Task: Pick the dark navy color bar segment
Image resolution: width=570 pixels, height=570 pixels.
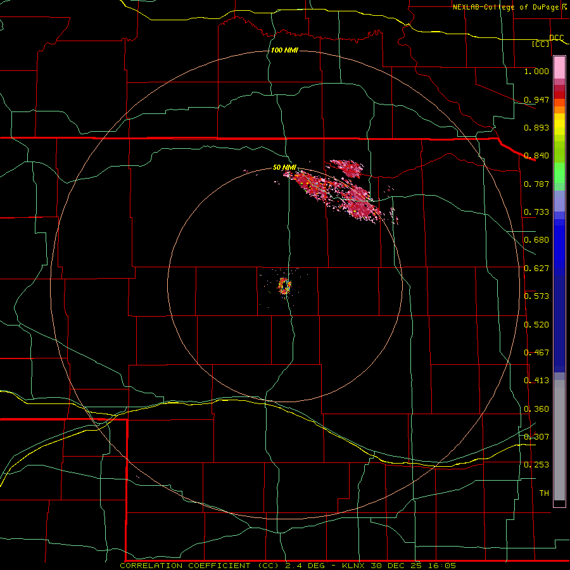Action: tap(559, 324)
